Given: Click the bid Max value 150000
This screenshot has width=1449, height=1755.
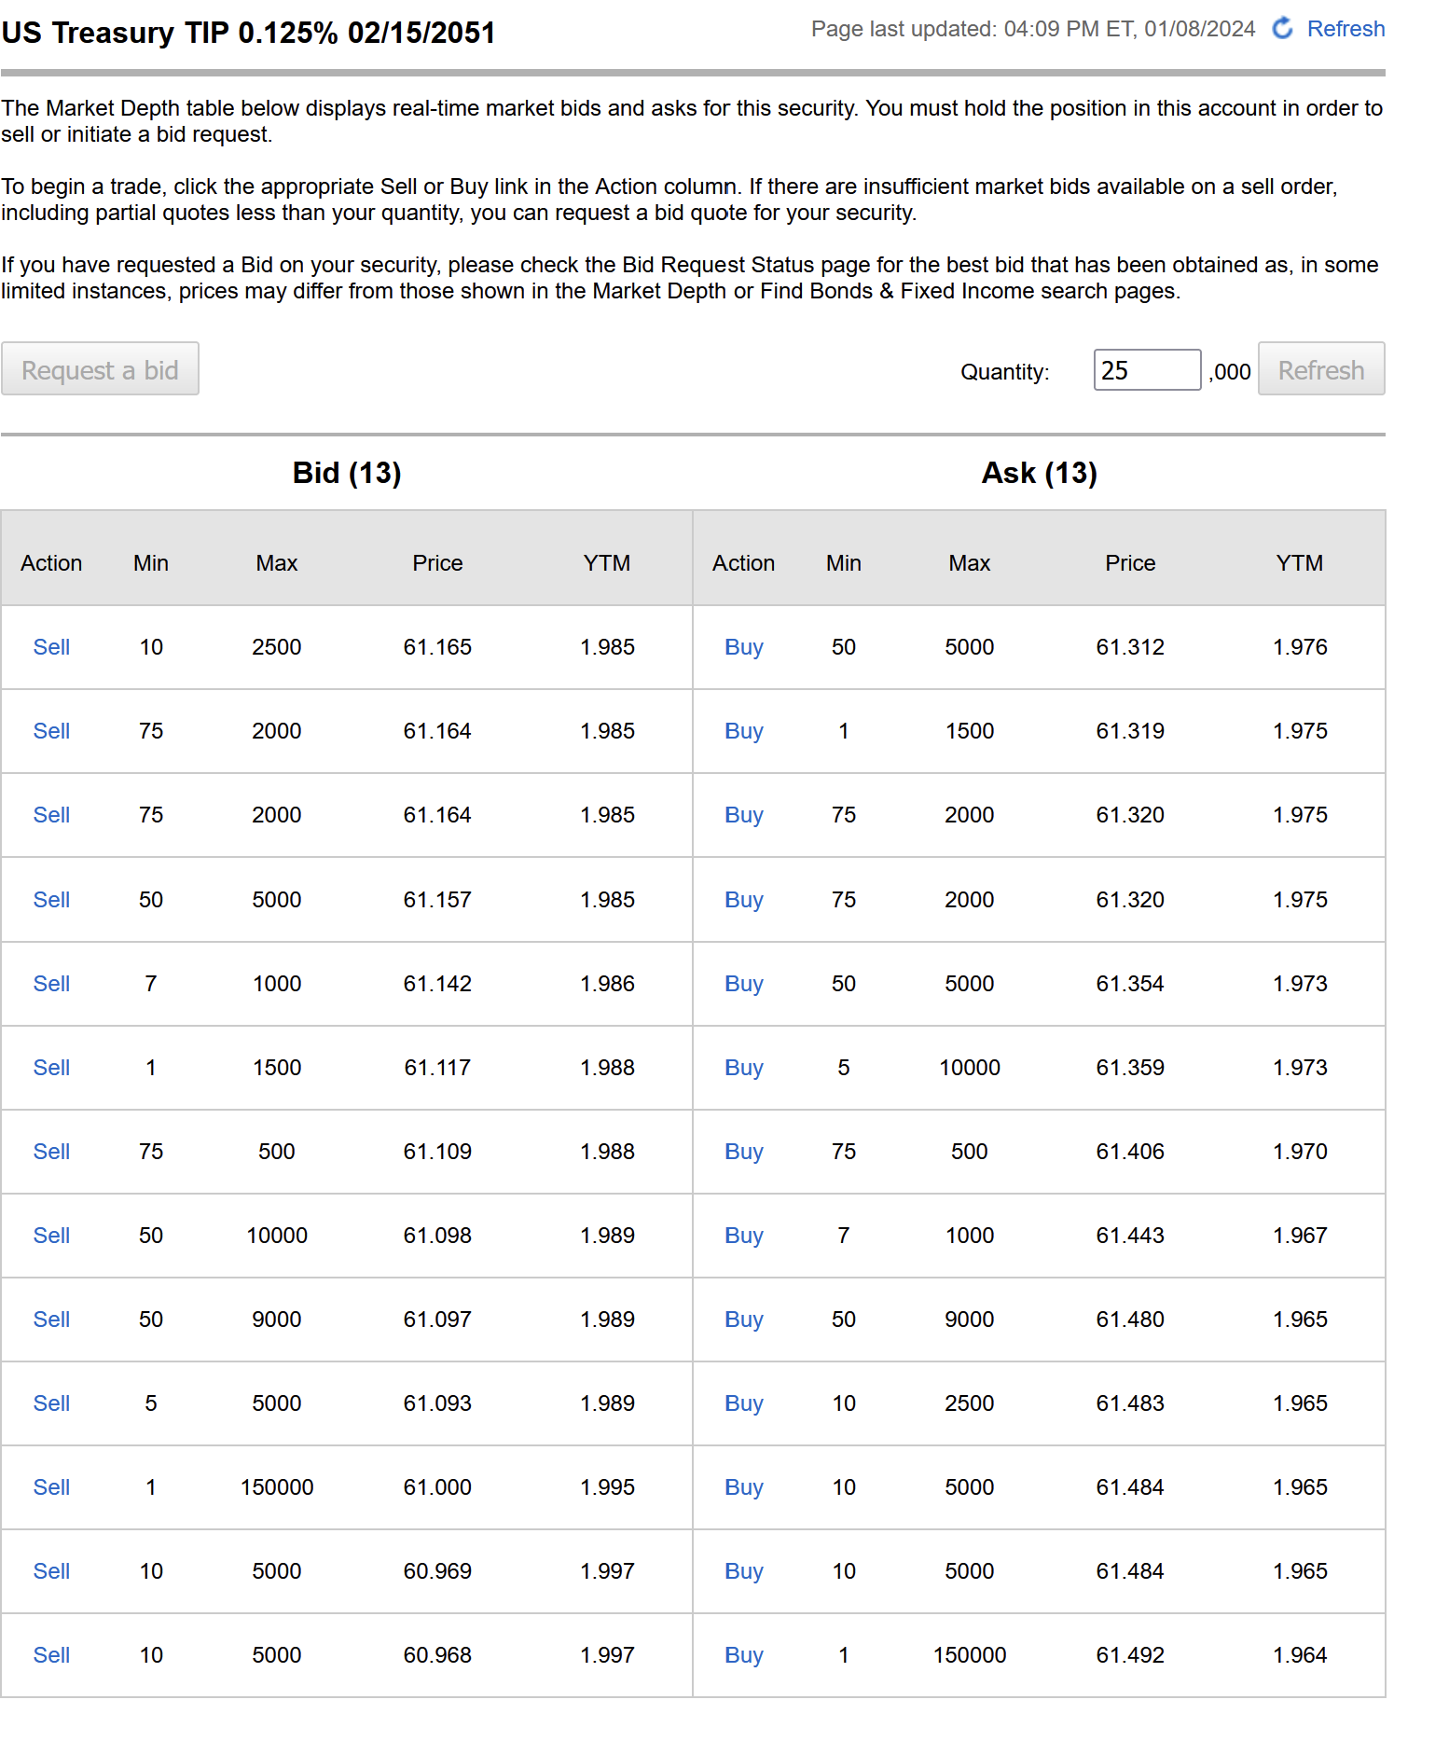Looking at the screenshot, I should point(277,1487).
